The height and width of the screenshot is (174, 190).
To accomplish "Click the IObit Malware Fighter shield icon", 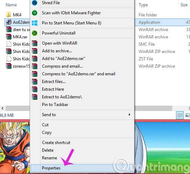I will (35, 13).
